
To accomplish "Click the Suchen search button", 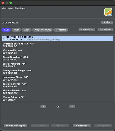I will click(107, 22).
